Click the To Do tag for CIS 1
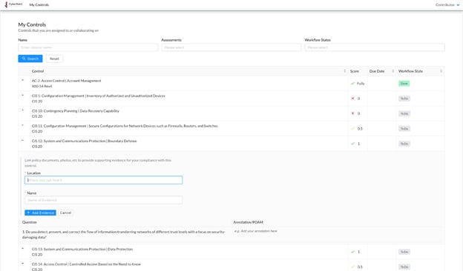The height and width of the screenshot is (271, 463). coord(404,98)
